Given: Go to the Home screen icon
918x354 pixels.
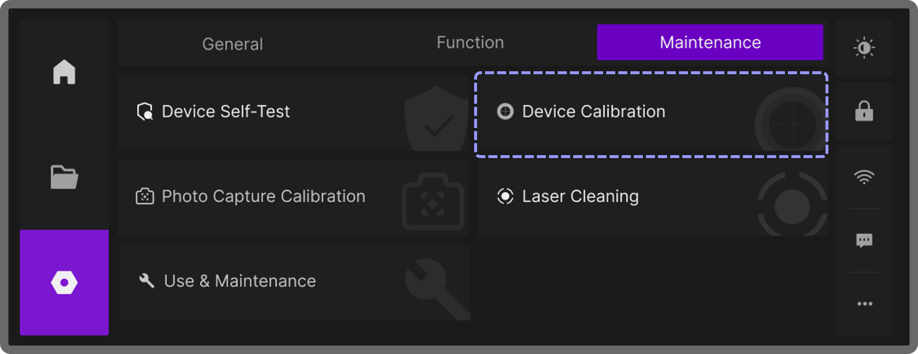Looking at the screenshot, I should [64, 72].
